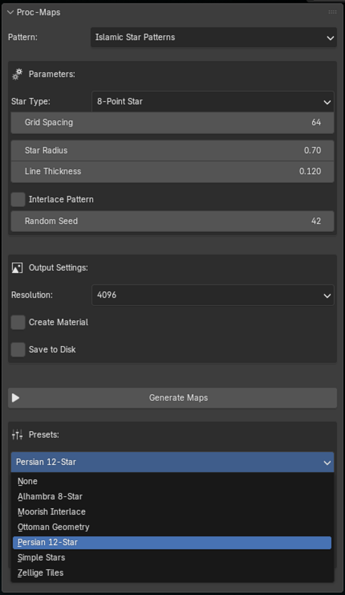Screen dimensions: 345x595
Task: Select None in the presets list
Action: point(27,481)
